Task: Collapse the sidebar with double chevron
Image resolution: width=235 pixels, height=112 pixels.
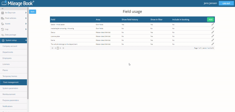Action: coord(3,9)
